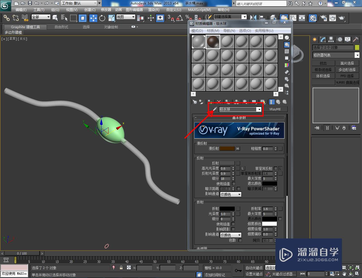This screenshot has width=362, height=278.
Task: Click the FFD 选择 modifier button
Action: (347, 76)
